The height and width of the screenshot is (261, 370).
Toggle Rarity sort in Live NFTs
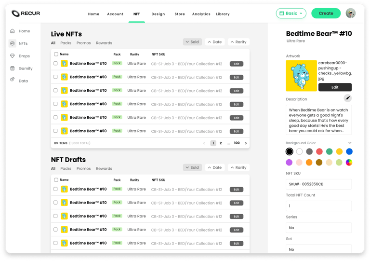click(x=238, y=42)
